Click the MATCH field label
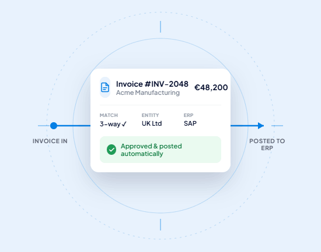 [109, 115]
